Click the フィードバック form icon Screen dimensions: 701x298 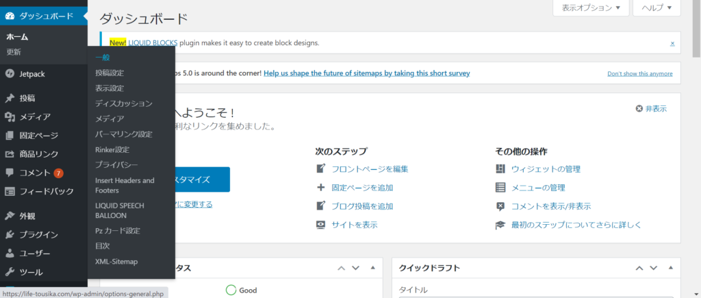click(10, 192)
